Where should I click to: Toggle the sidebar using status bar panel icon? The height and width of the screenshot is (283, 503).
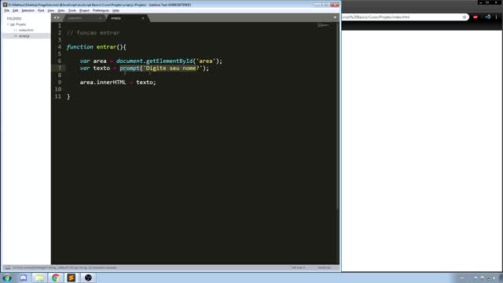[x=7, y=267]
